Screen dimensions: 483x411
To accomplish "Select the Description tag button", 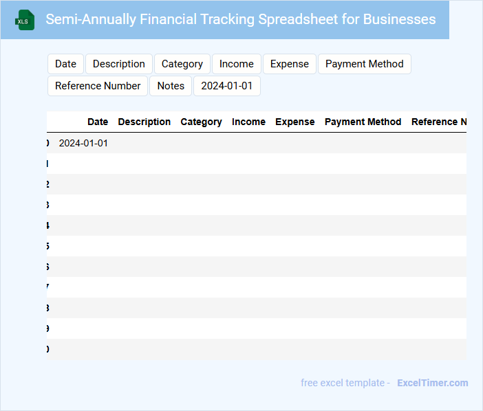I will [119, 64].
